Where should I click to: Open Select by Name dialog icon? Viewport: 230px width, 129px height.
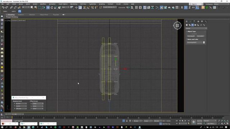pos(36,8)
